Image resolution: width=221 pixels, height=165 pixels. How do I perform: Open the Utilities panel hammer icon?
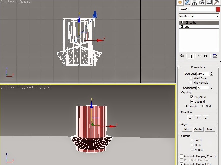pyautogui.click(x=216, y=2)
